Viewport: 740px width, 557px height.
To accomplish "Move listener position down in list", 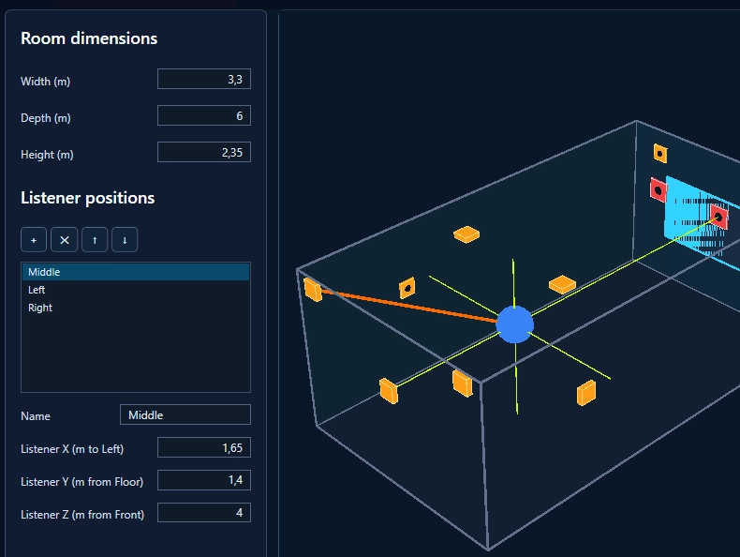I will coord(125,239).
